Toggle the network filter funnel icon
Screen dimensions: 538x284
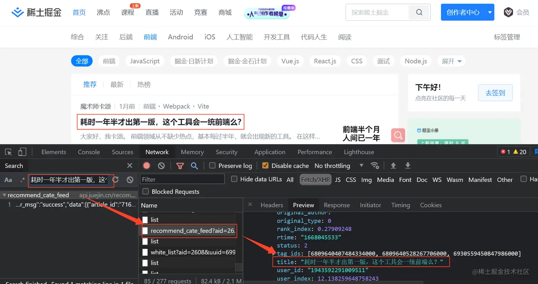click(180, 165)
